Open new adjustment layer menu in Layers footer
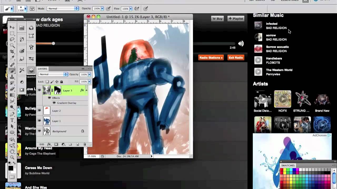 63,144
